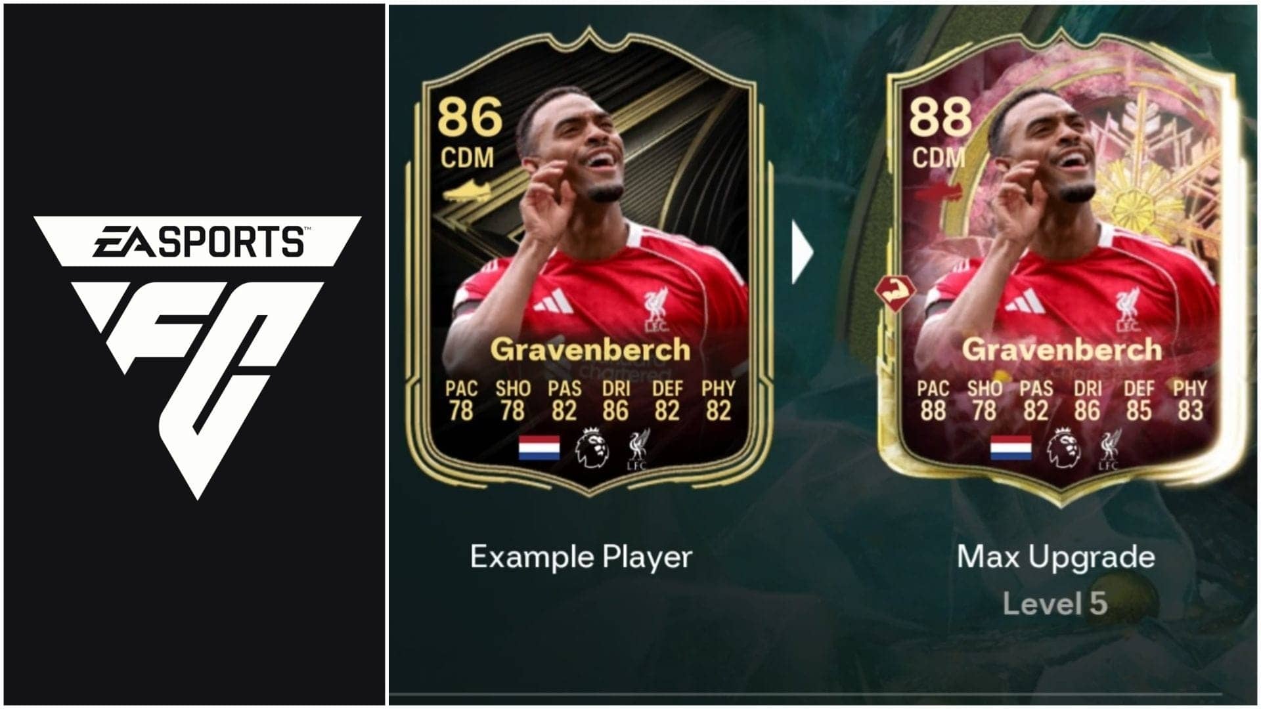The height and width of the screenshot is (709, 1261).
Task: Click the Gravenberch name on the 86 card
Action: point(590,350)
